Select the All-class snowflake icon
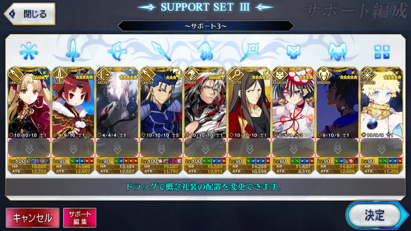Image resolution: width=411 pixels, height=231 pixels. tap(29, 51)
